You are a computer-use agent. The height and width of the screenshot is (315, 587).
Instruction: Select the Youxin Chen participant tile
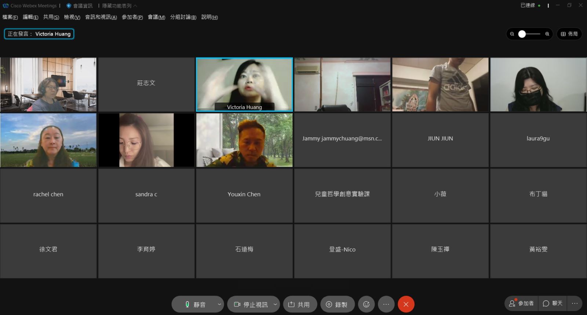point(244,195)
